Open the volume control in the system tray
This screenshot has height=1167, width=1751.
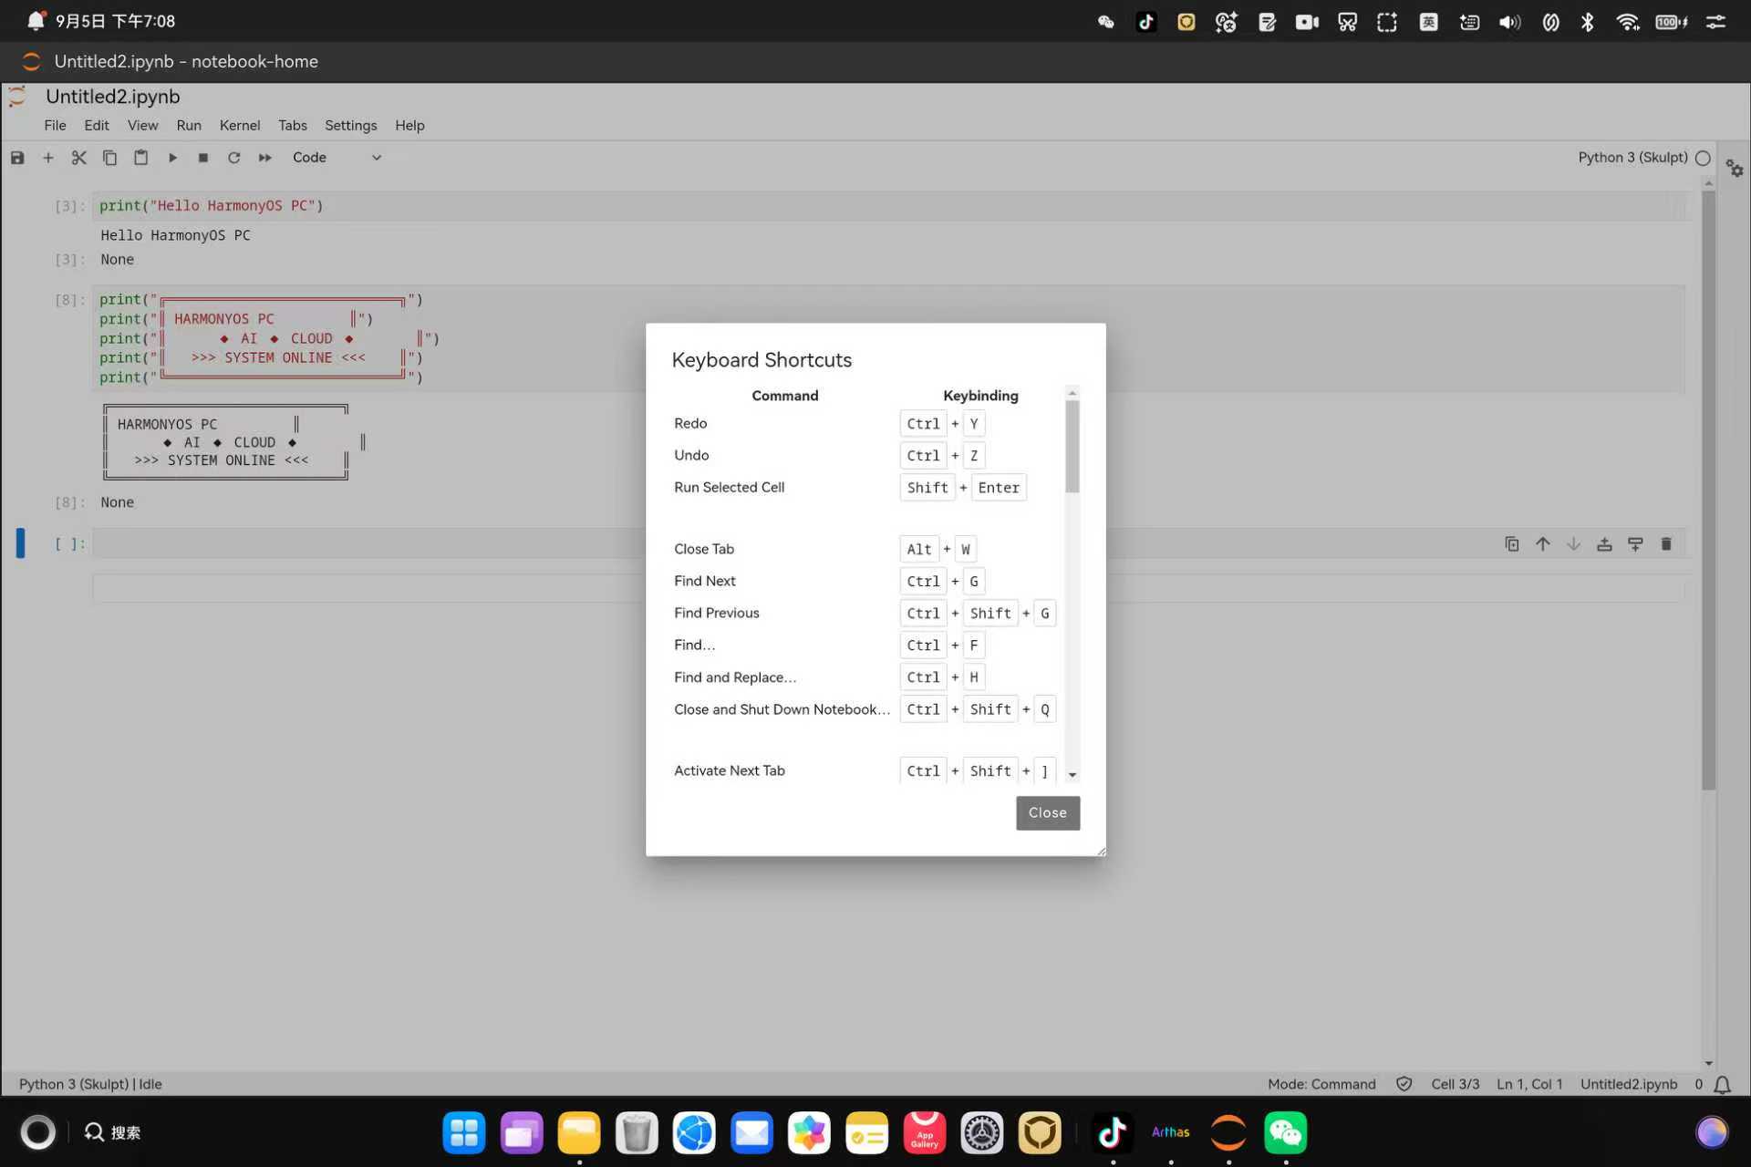1509,22
